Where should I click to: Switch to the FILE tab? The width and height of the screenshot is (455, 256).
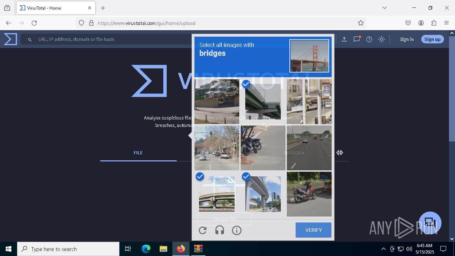(x=138, y=153)
